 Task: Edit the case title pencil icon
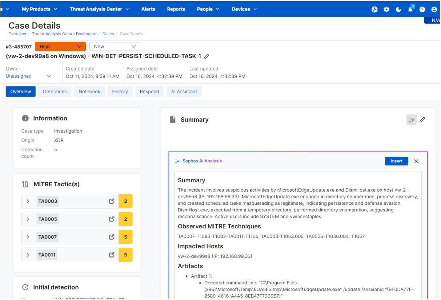click(207, 56)
